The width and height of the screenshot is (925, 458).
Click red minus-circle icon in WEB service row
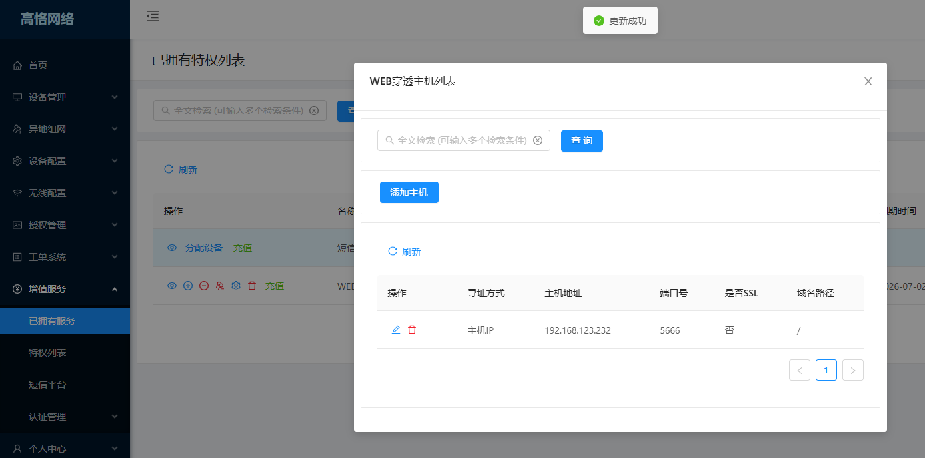(x=204, y=286)
